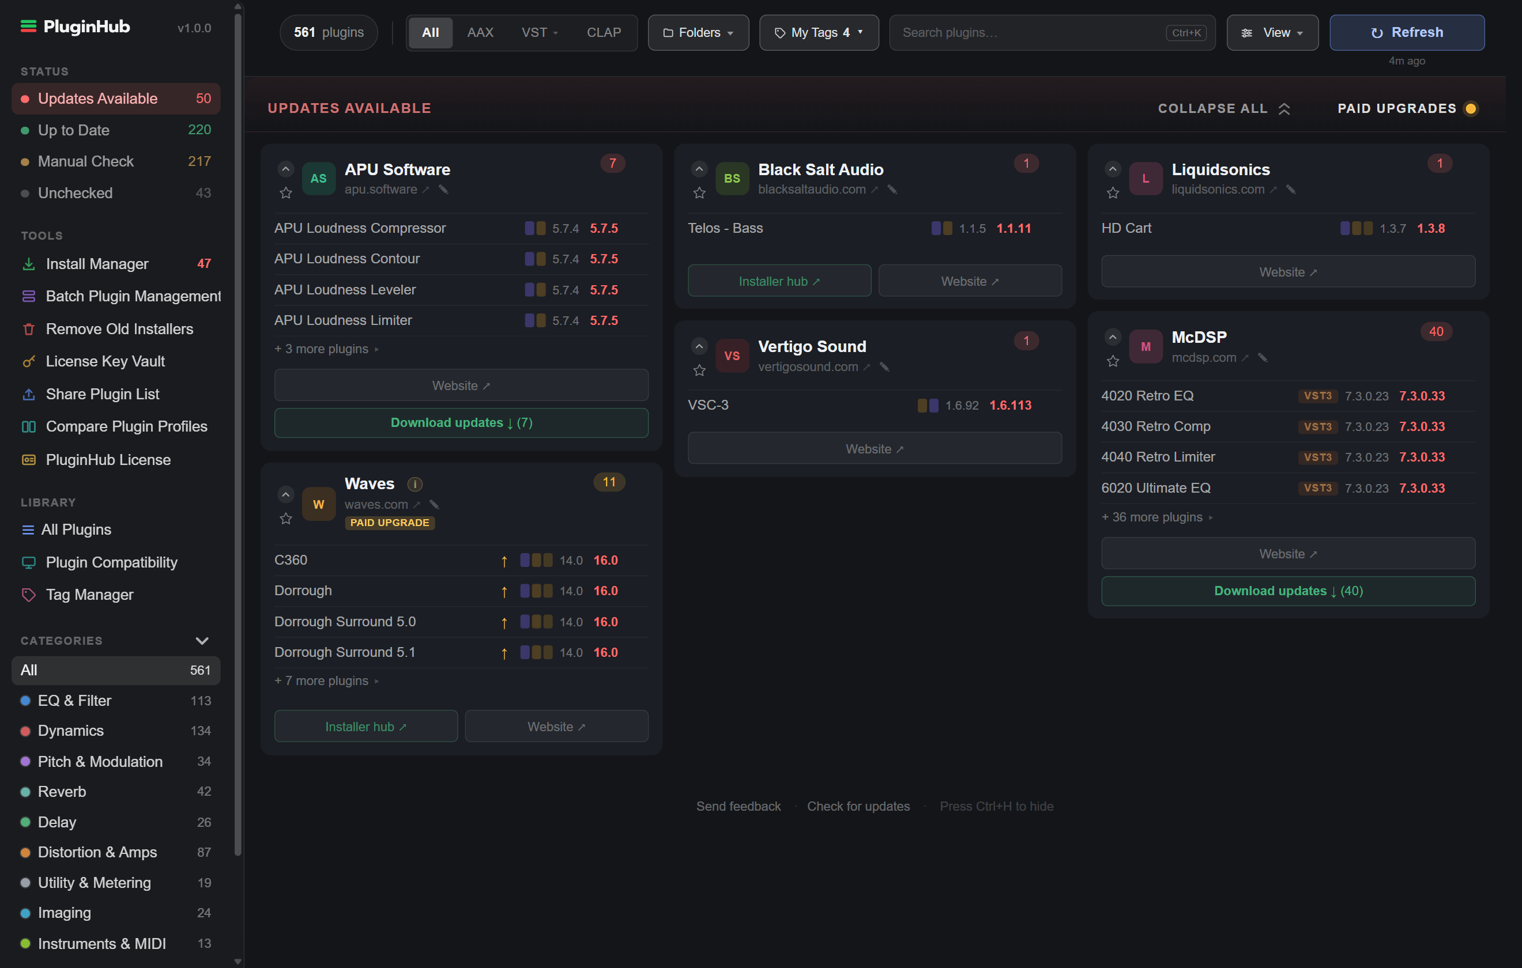Open Tag Manager tag icon
The width and height of the screenshot is (1522, 968).
(28, 595)
